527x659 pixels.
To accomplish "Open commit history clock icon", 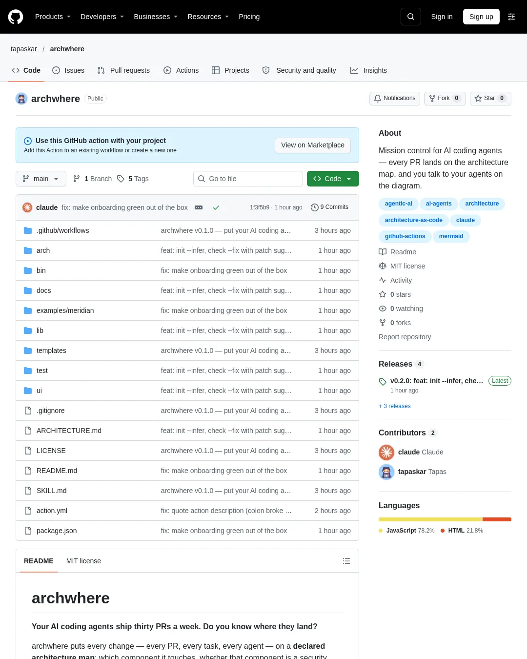I will pos(315,207).
